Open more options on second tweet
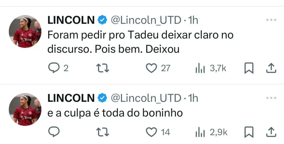Screen dimensions: 284x144 click(271, 98)
